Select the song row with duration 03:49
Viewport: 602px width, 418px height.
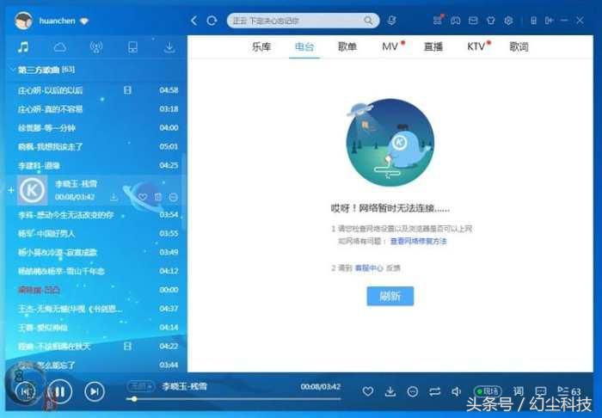[x=96, y=253]
